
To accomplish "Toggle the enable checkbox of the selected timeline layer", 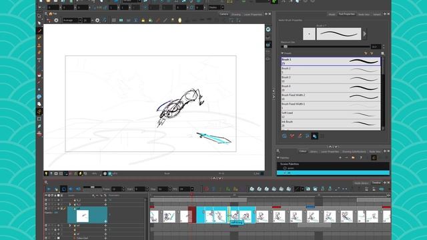I will coord(46,209).
